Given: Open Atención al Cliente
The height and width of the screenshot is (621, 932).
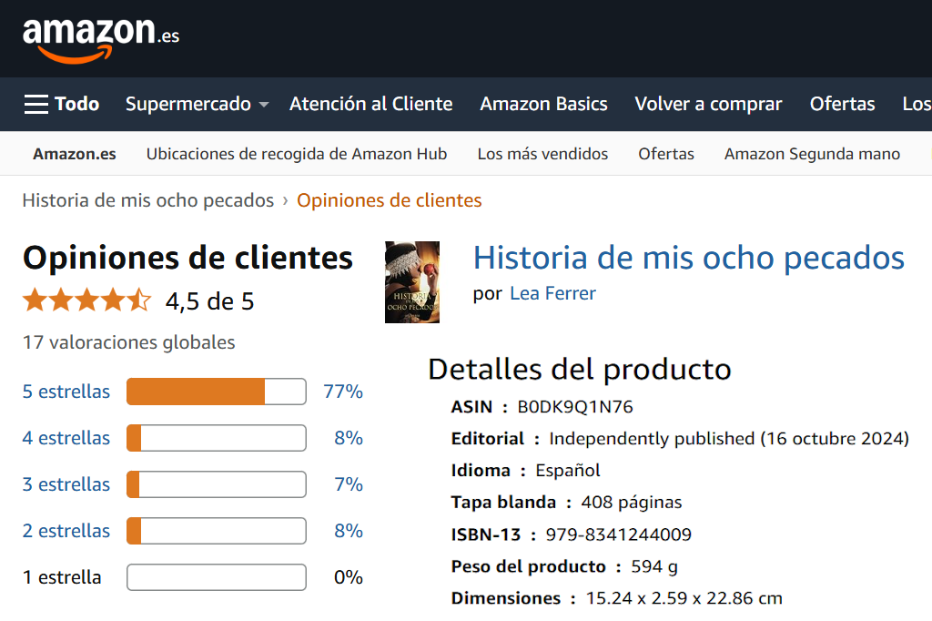Looking at the screenshot, I should (371, 104).
